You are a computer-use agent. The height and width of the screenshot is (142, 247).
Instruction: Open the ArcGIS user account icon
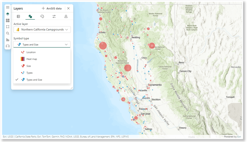point(7,46)
